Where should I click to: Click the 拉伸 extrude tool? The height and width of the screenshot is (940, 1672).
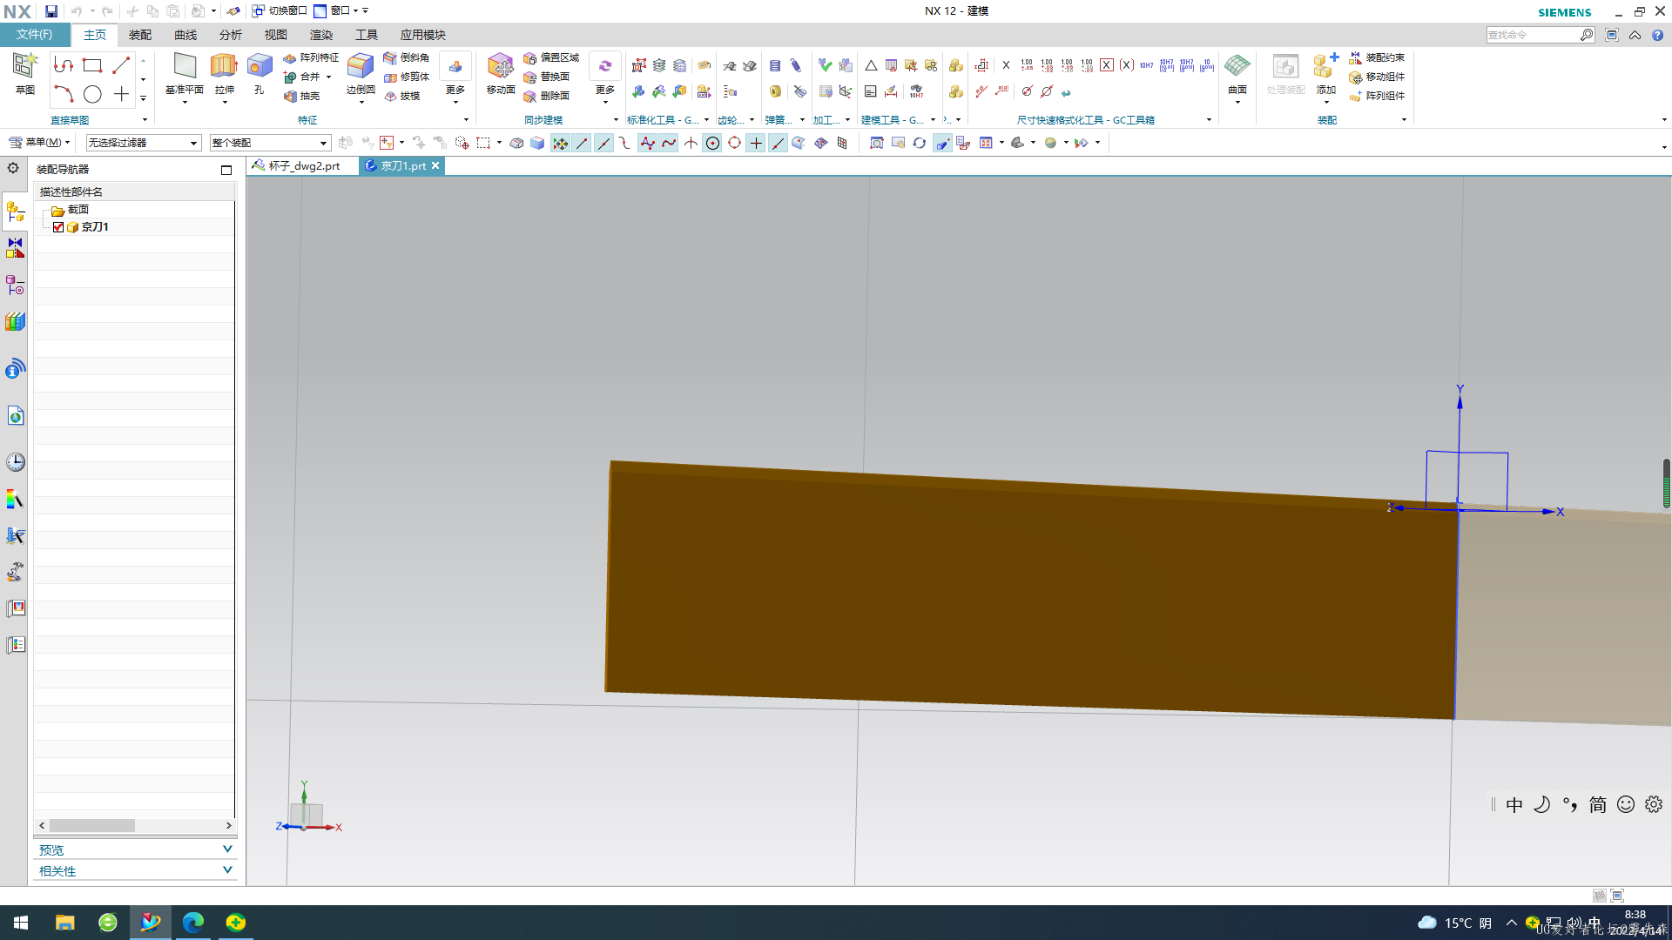(224, 73)
